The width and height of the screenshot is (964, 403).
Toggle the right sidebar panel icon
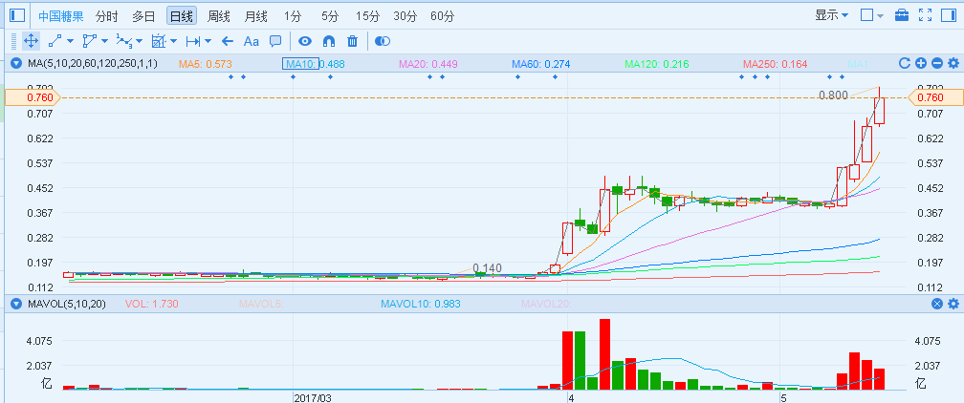[949, 15]
